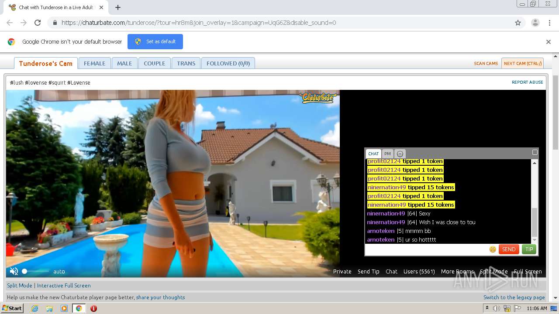Viewport: 559px width, 314px height.
Task: Click Send Tip in the video bar
Action: [369, 271]
